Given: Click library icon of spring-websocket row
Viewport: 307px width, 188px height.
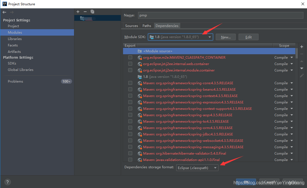Looking at the screenshot, I should click(x=140, y=141).
